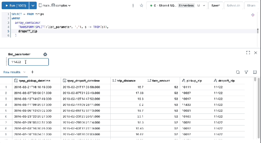Select row number 7
The width and height of the screenshot is (261, 143).
point(6,122)
